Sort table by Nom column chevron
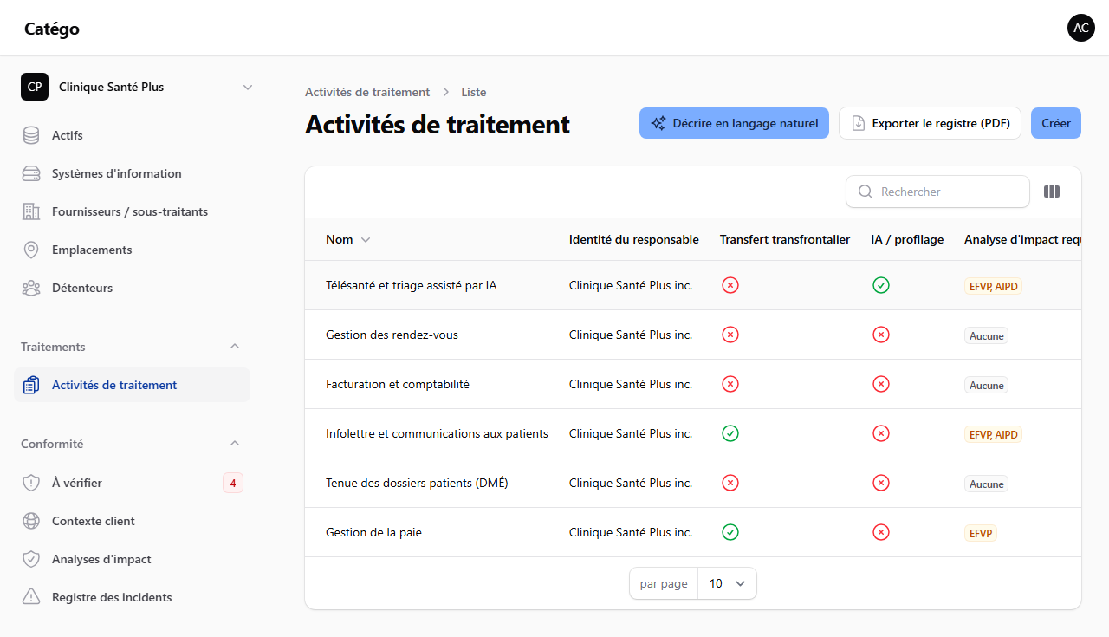This screenshot has height=637, width=1109. pos(366,240)
